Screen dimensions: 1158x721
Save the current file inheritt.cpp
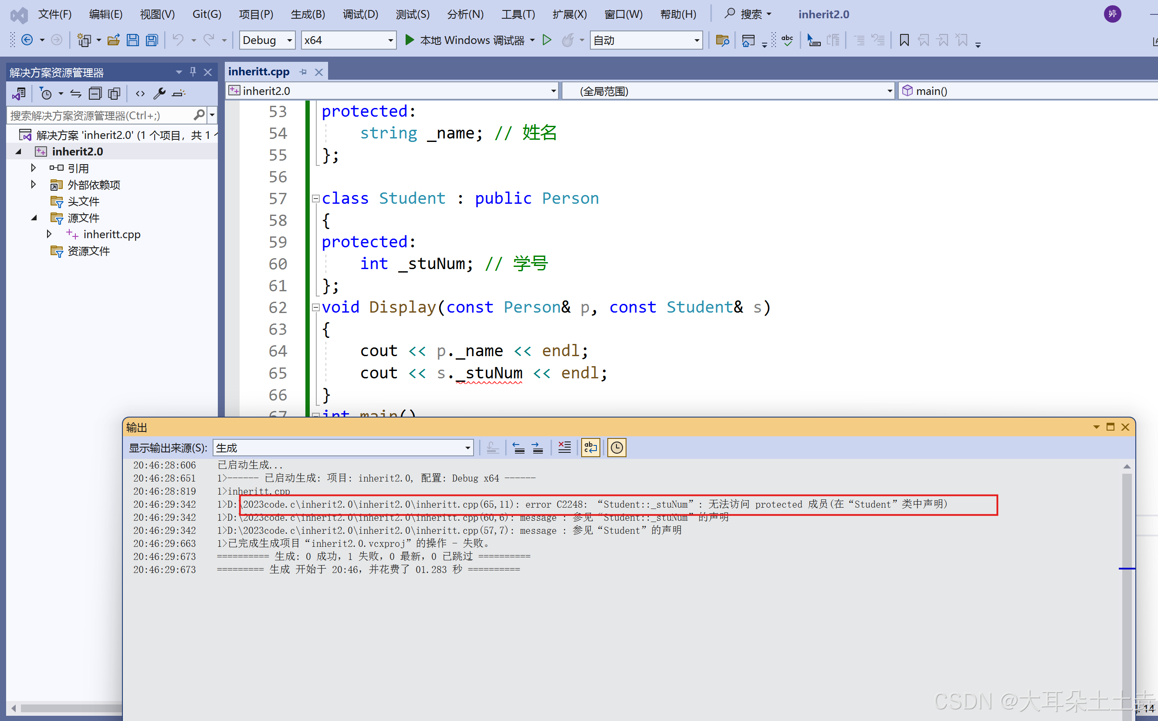132,40
